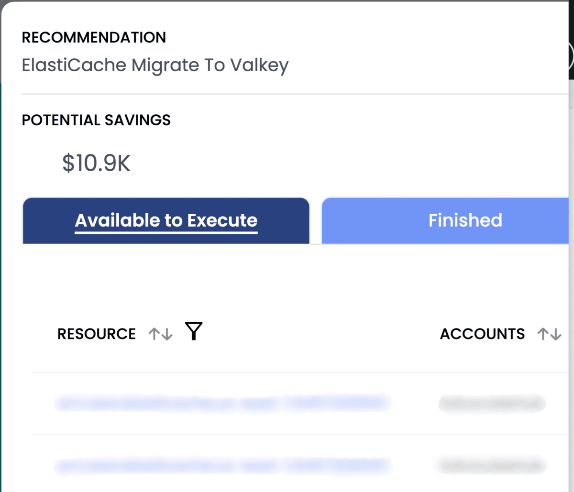Click the ElastiCache Migrate To Valkey recommendation title
Viewport: 574px width, 492px height.
pos(155,65)
